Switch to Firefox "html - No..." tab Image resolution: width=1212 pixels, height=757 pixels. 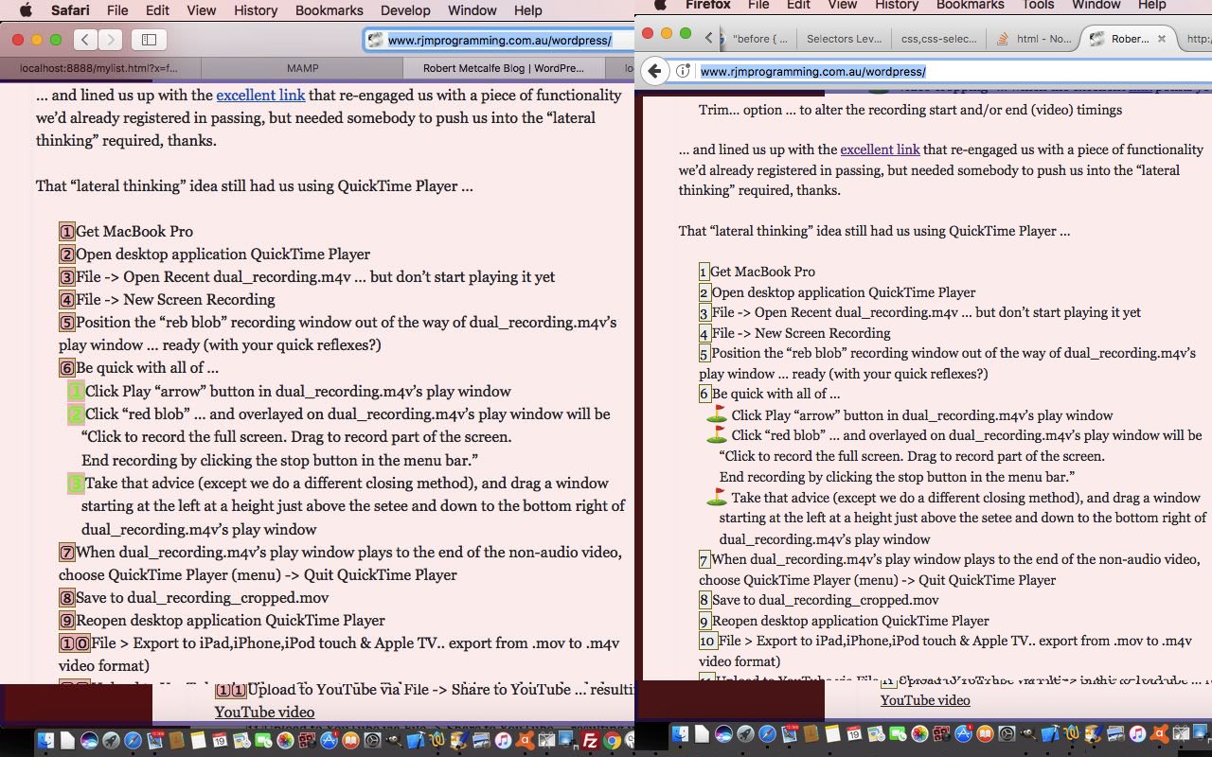1034,39
